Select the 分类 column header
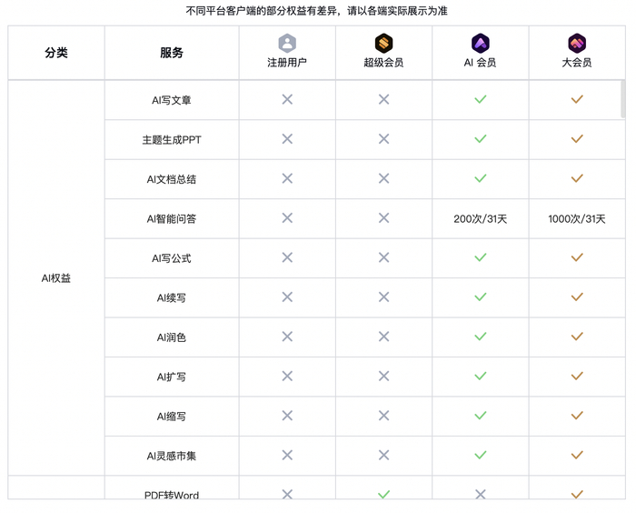Viewport: 636px width, 513px height. (56, 53)
